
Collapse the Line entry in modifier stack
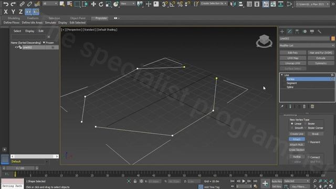282,75
